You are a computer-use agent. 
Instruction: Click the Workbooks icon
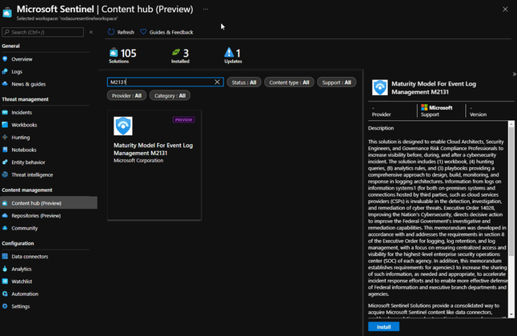tap(5, 125)
